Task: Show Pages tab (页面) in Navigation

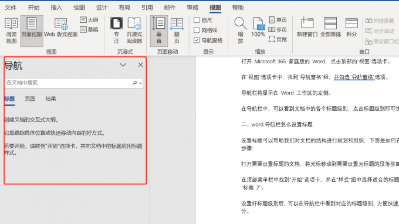Action: click(x=30, y=99)
